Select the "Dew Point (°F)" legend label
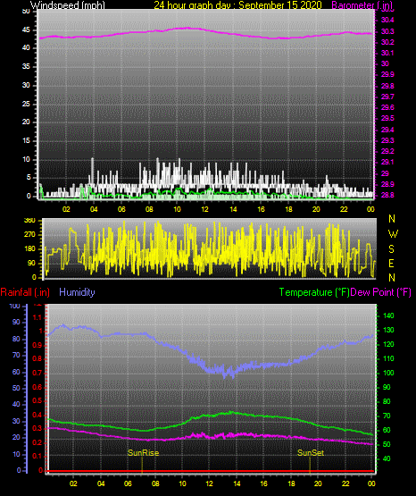416x496 pixels. pyautogui.click(x=380, y=292)
